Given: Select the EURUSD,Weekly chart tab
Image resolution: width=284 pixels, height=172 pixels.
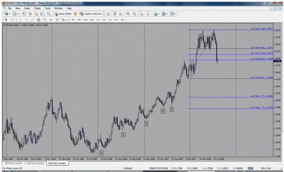Looking at the screenshot, I should pos(57,163).
